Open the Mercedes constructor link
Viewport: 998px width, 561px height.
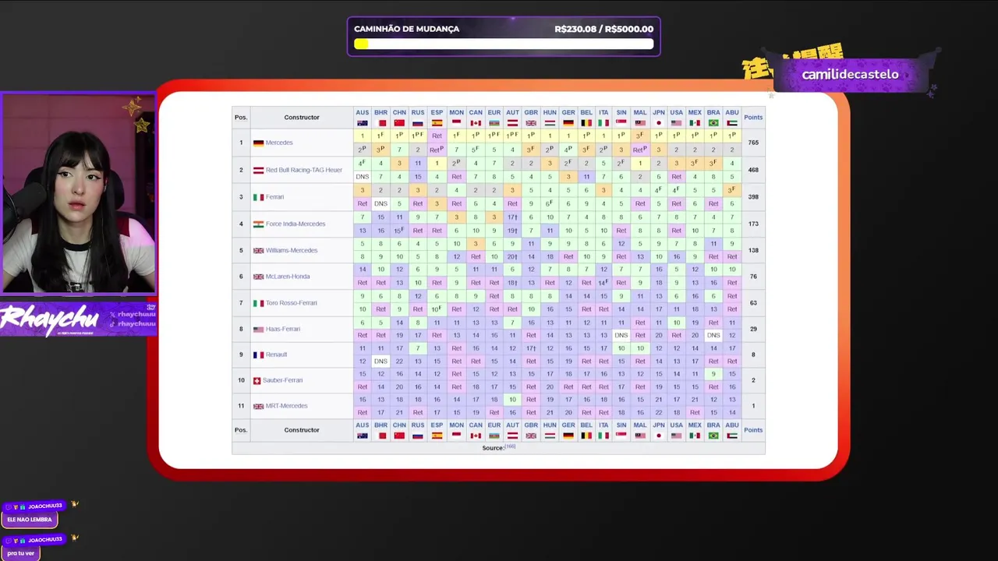click(279, 143)
